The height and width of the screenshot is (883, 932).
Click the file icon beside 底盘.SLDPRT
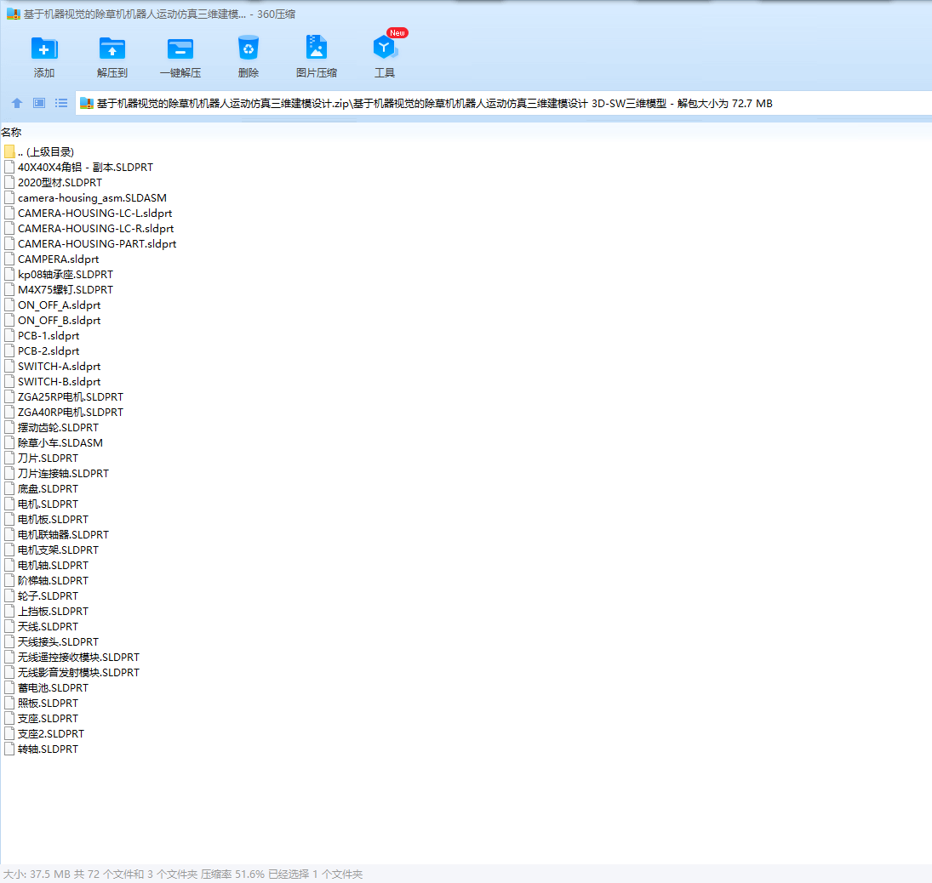pyautogui.click(x=9, y=488)
